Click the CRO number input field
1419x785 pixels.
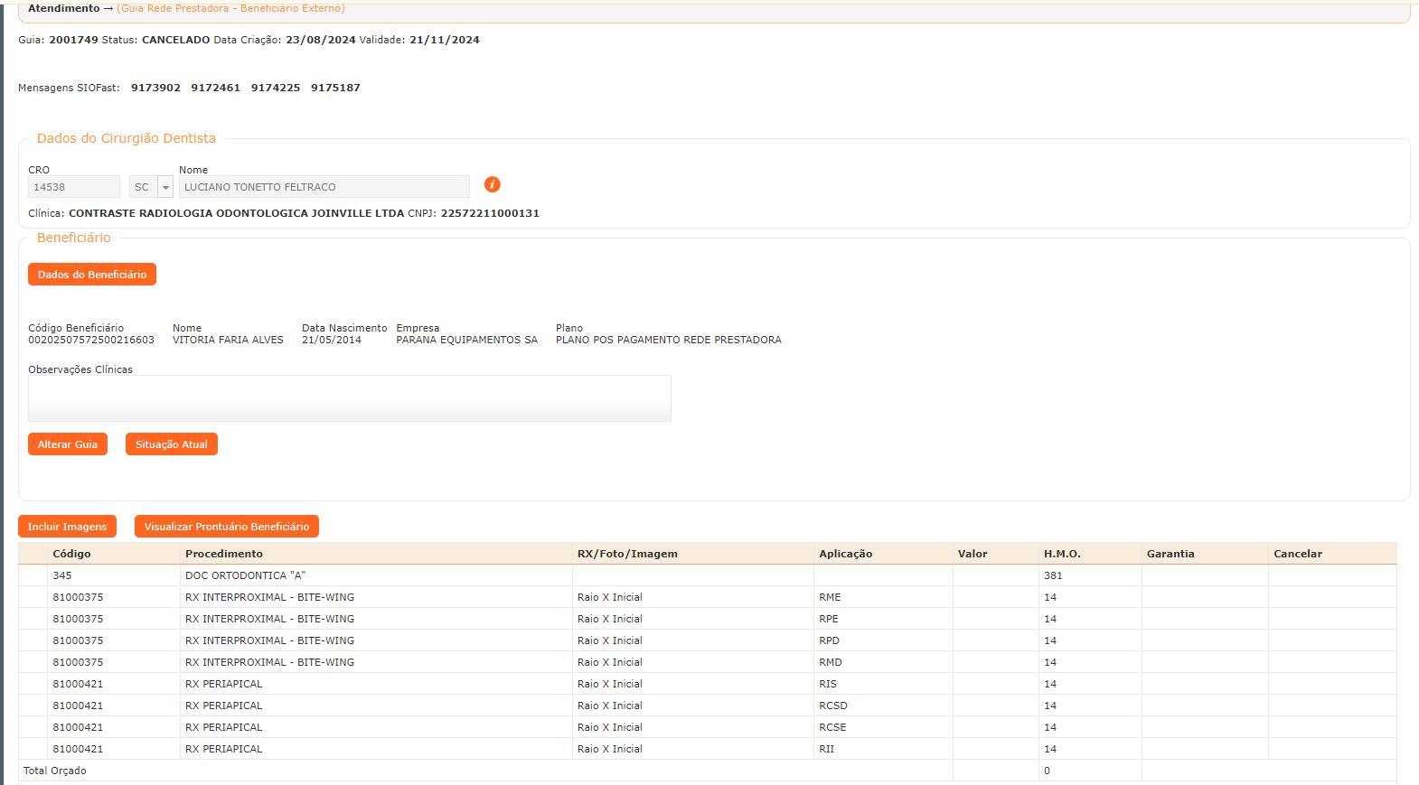[73, 187]
